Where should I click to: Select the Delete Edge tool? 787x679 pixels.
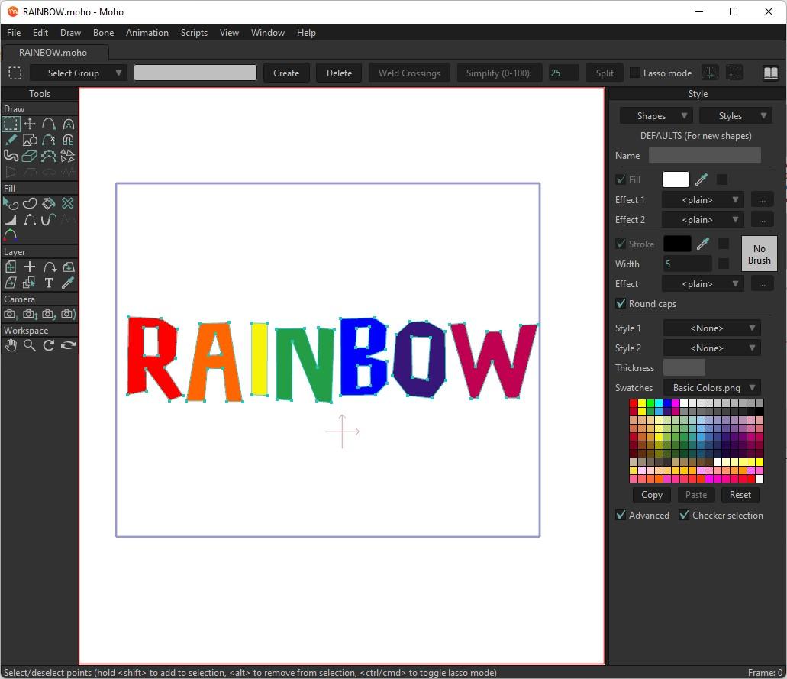[49, 140]
